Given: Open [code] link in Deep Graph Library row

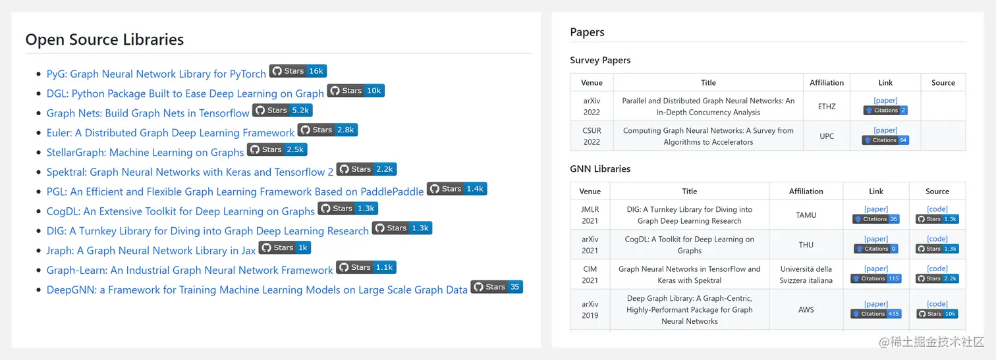Looking at the screenshot, I should point(937,304).
